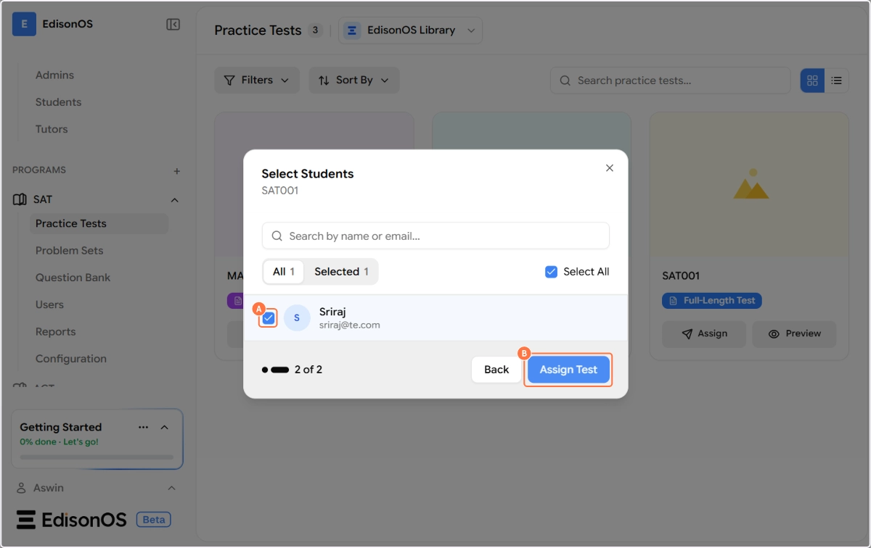Expand the Filters dropdown
871x548 pixels.
tap(256, 80)
